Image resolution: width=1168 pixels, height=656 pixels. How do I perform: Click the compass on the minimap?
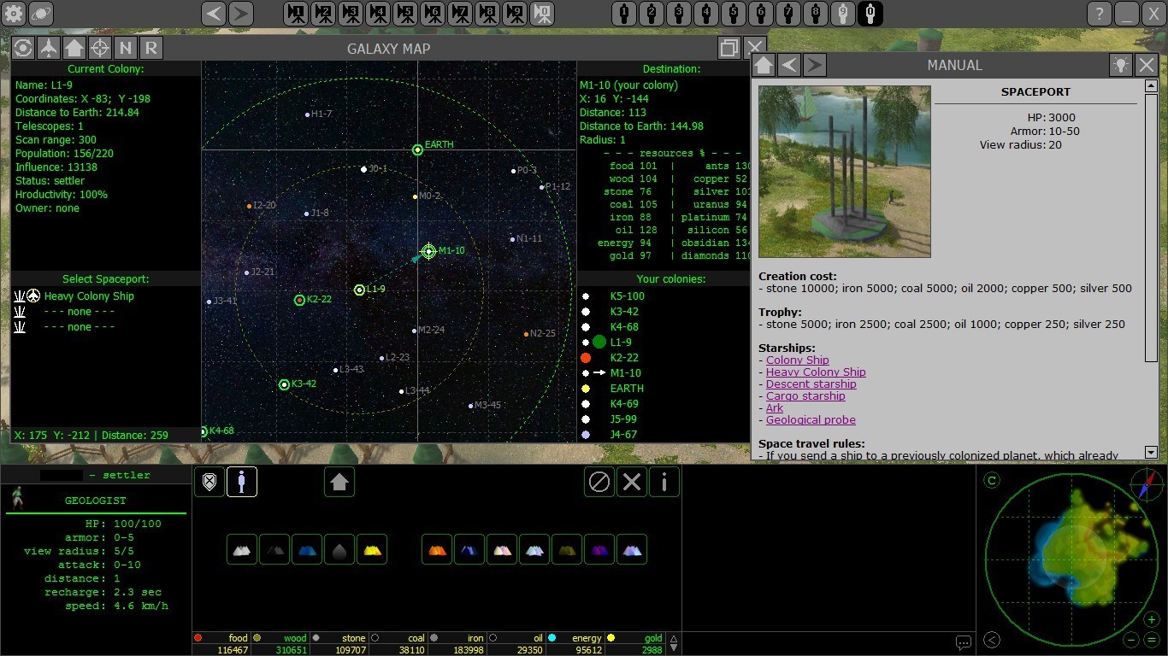pos(1147,484)
